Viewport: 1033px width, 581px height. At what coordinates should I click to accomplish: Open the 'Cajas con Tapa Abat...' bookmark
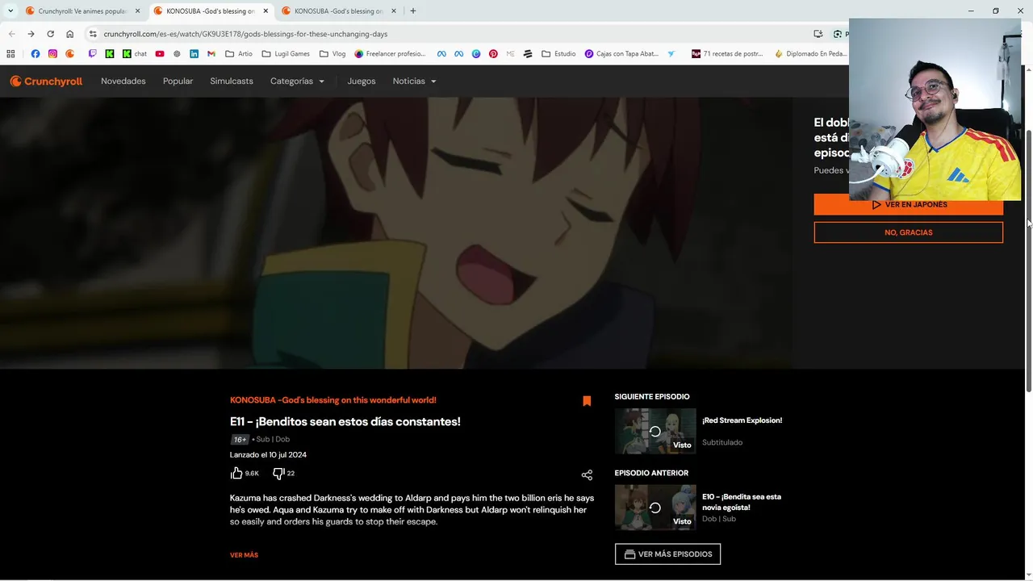[621, 54]
